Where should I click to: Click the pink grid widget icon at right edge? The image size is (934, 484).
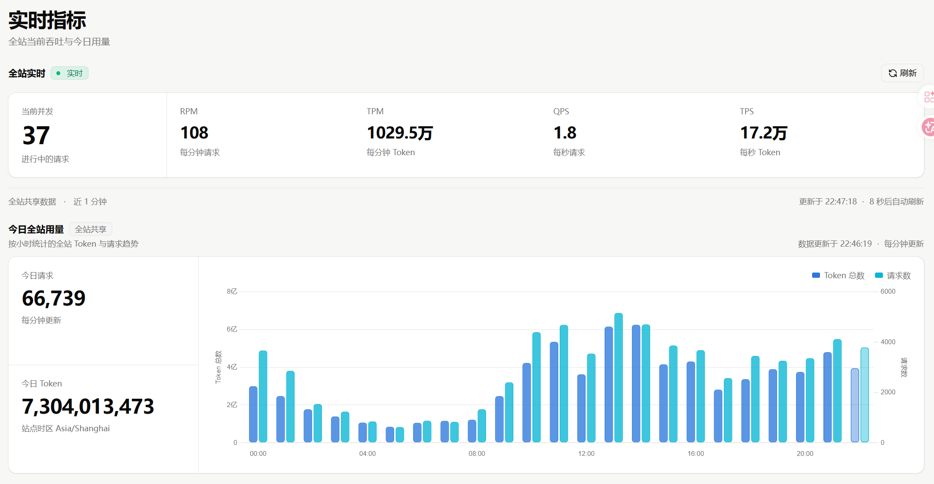point(928,97)
